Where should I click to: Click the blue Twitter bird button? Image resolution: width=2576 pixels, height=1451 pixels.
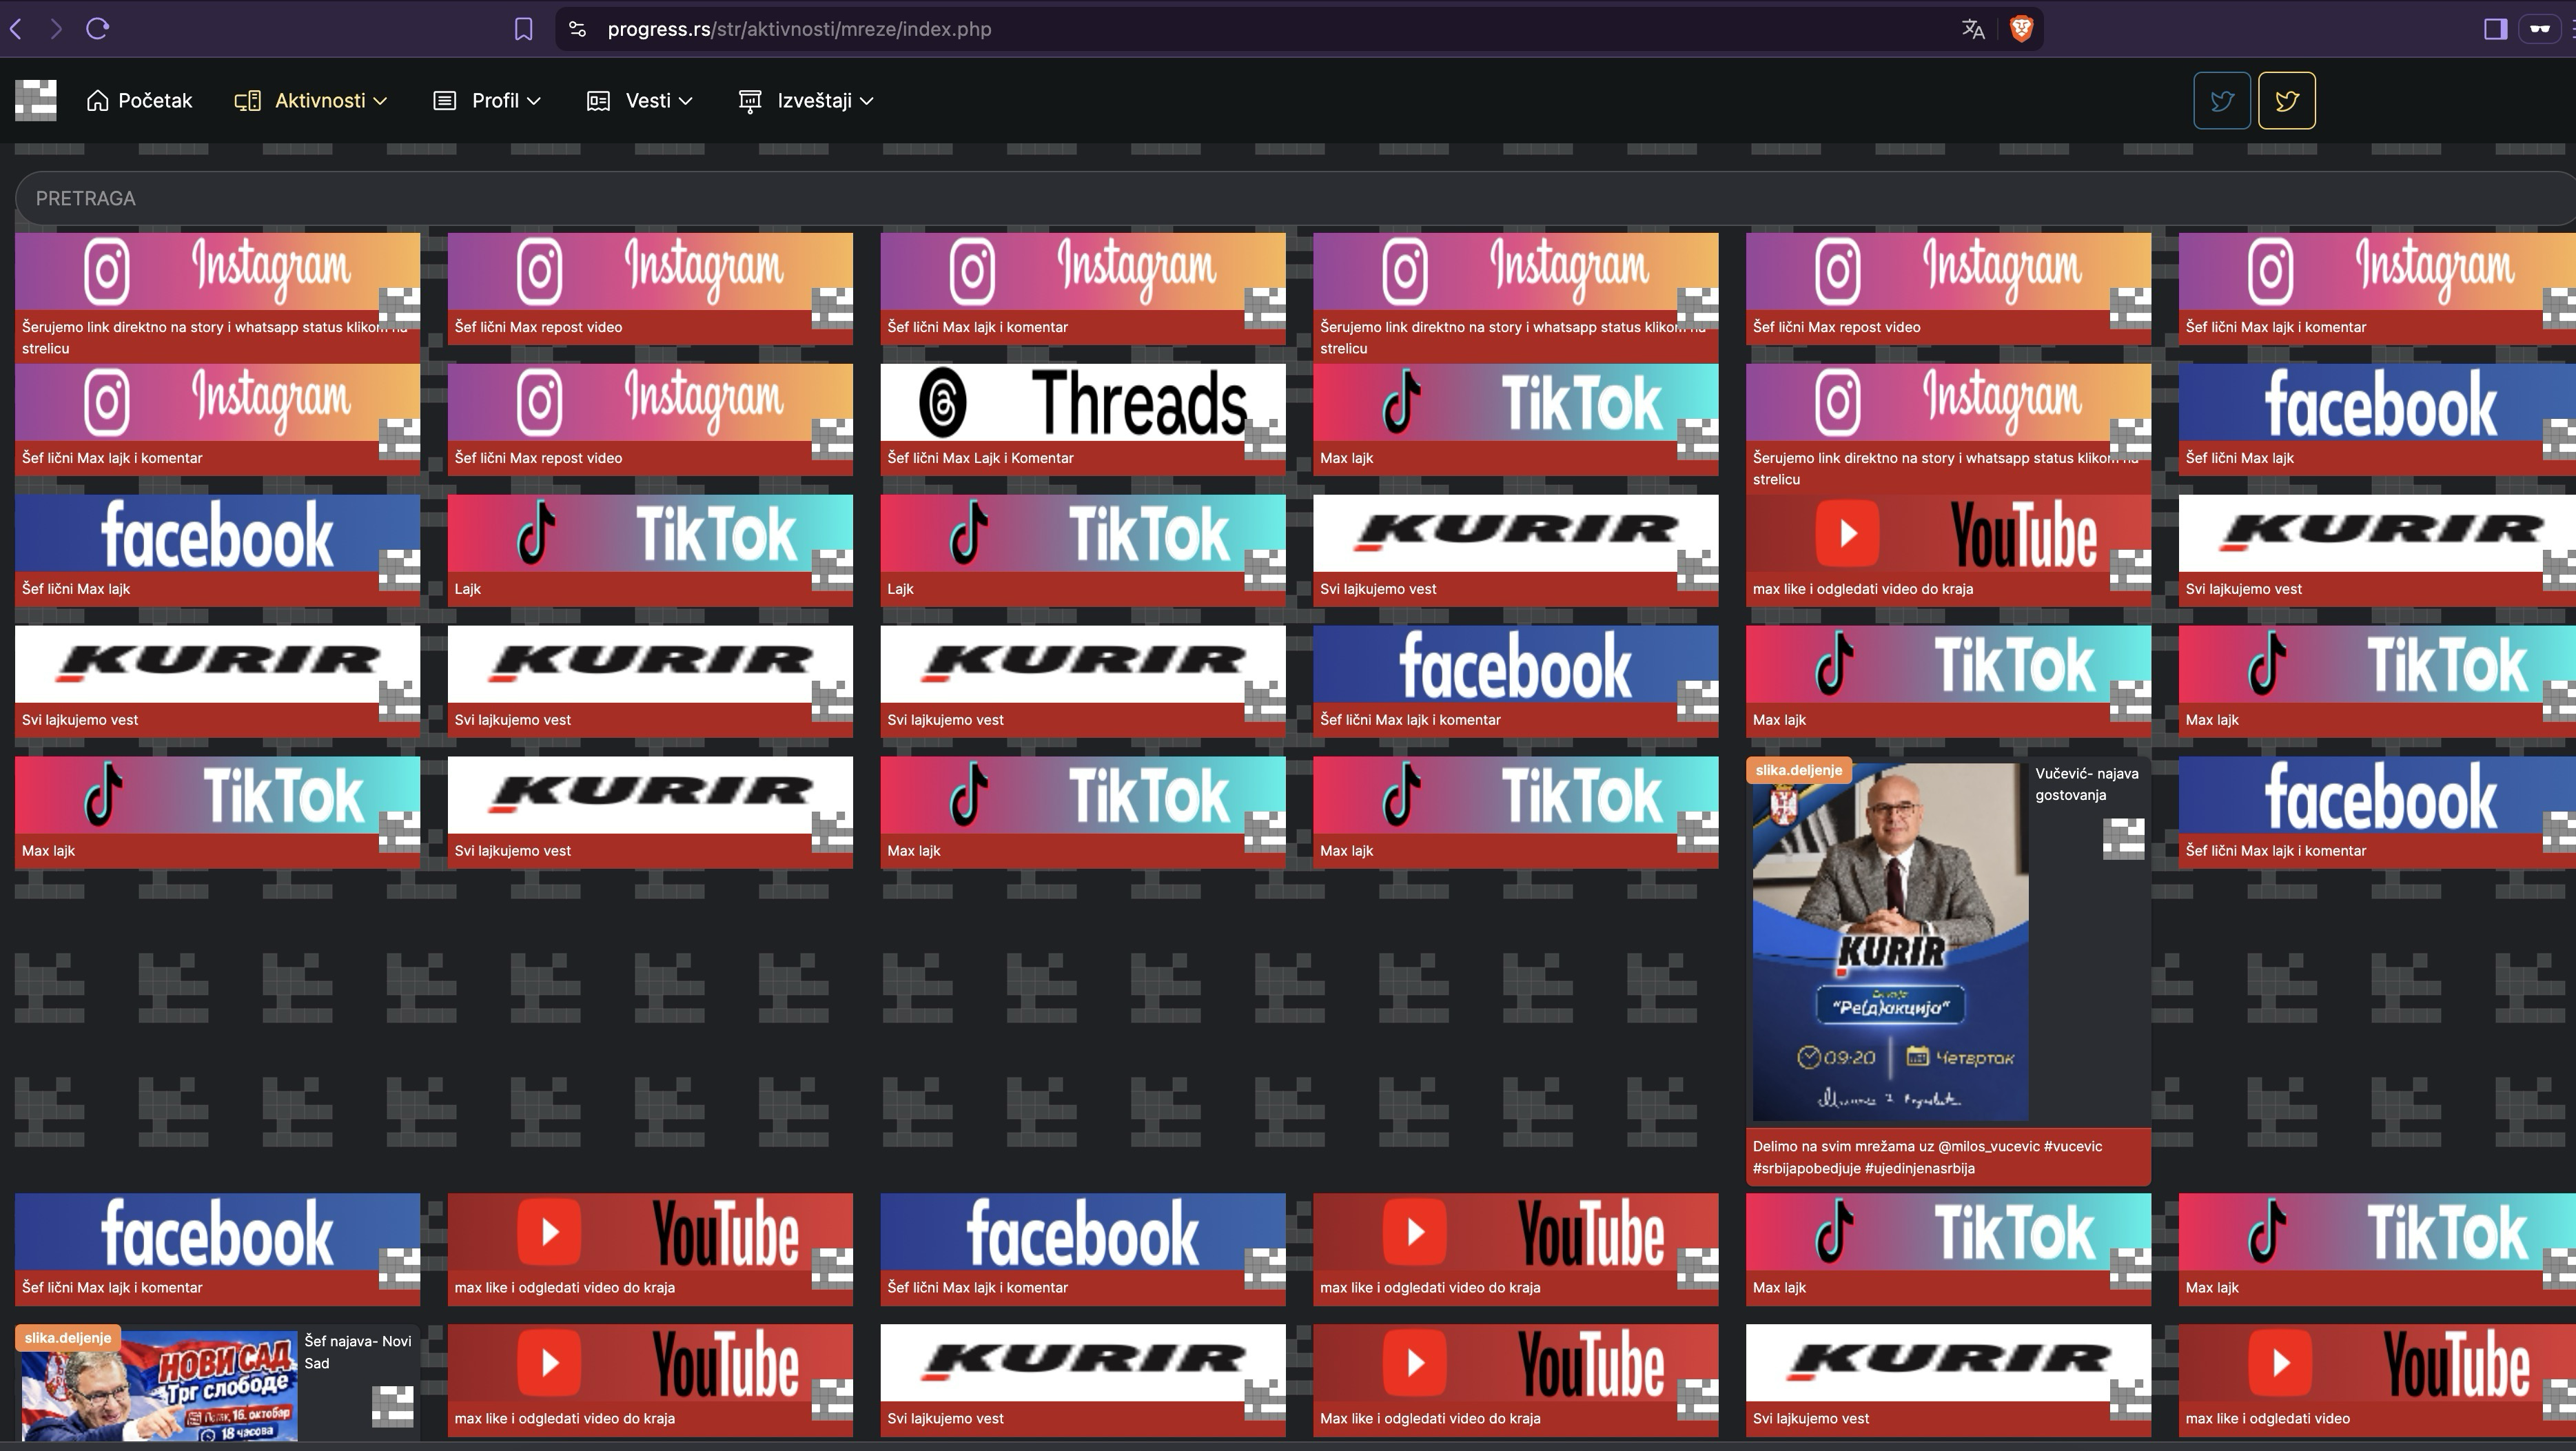click(x=2222, y=100)
